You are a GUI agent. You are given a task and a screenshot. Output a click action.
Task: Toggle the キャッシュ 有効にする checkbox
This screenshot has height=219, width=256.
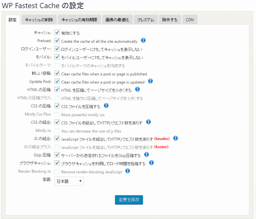point(57,32)
